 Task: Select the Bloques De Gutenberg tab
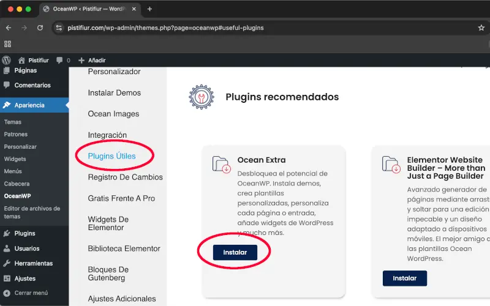point(108,274)
